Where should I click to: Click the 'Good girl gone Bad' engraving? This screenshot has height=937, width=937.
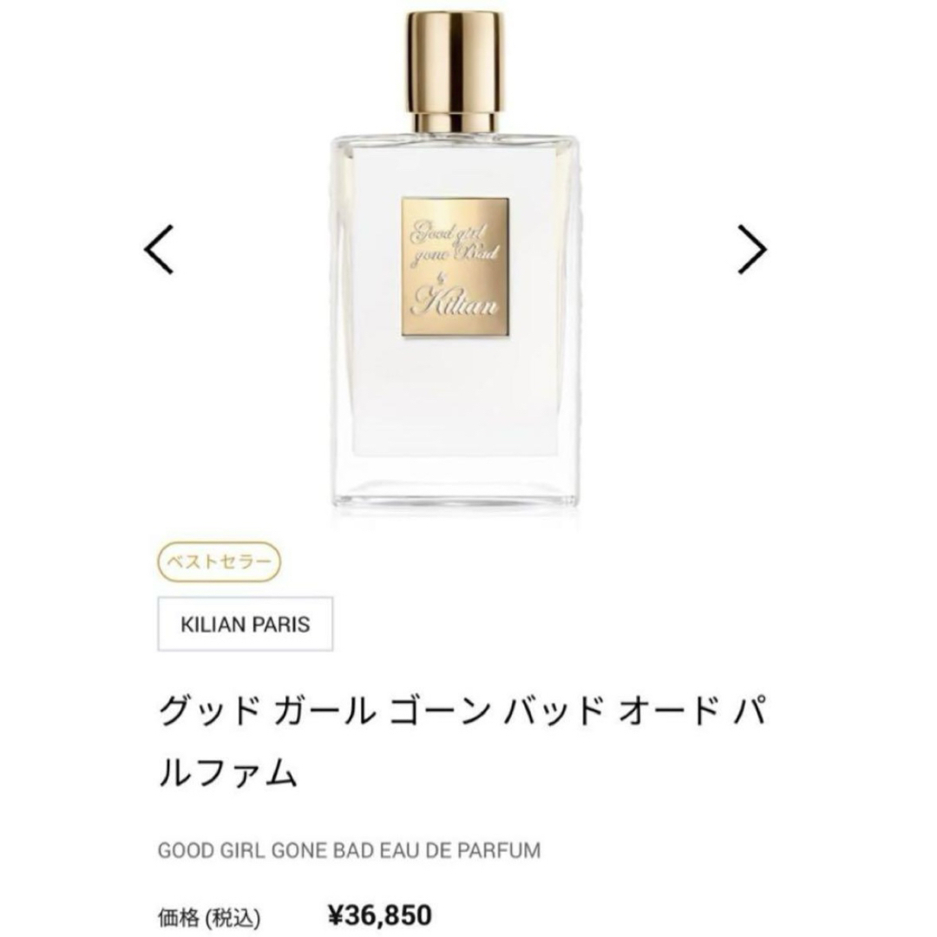[x=454, y=243]
